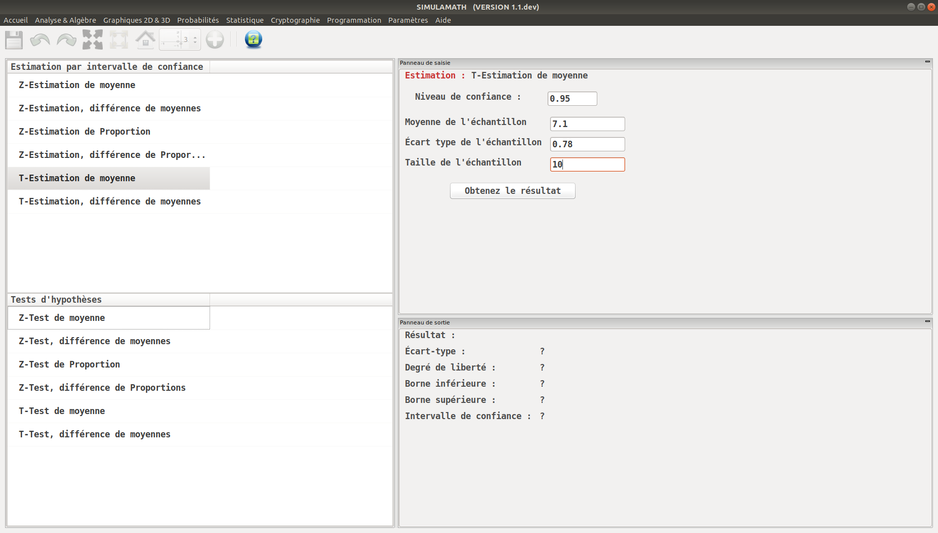Click the fit-to-frame toolbar icon
Screen dimensions: 938x533
pyautogui.click(x=119, y=39)
